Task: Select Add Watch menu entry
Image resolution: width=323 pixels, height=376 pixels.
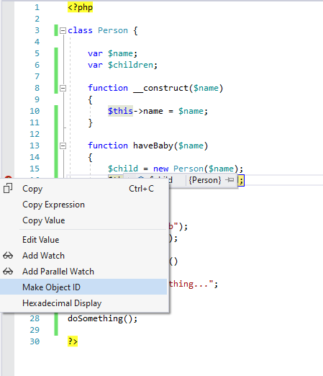Action: coord(83,256)
